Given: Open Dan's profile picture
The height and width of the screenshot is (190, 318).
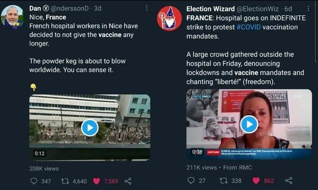Looking at the screenshot, I should 12,17.
